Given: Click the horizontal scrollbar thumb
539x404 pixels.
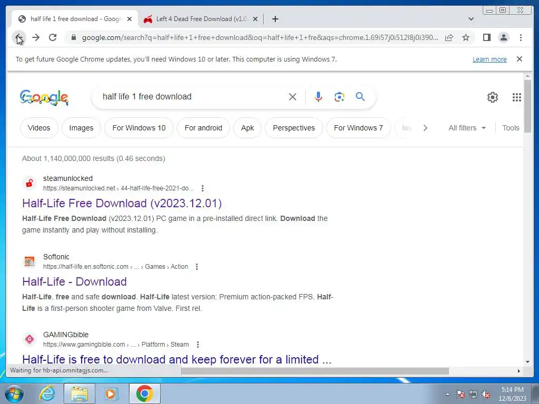Looking at the screenshot, I should pos(315,371).
